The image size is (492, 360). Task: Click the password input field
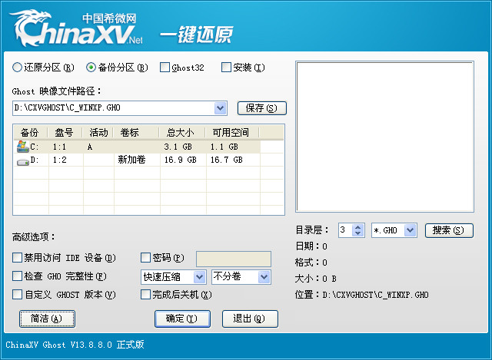(234, 259)
